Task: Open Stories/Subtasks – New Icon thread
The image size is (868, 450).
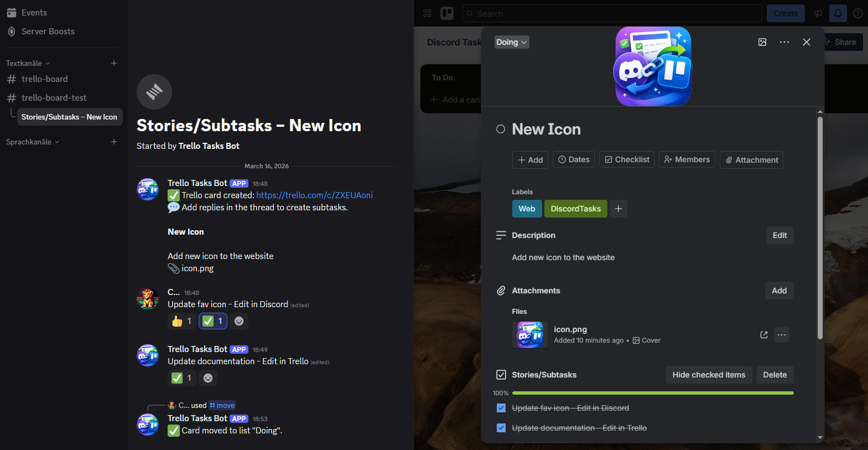Action: point(69,117)
